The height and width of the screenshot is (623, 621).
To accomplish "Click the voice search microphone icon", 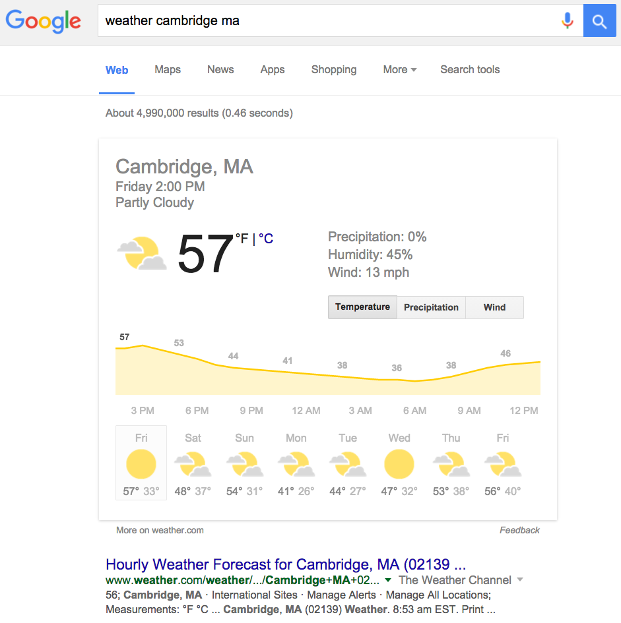I will point(567,21).
